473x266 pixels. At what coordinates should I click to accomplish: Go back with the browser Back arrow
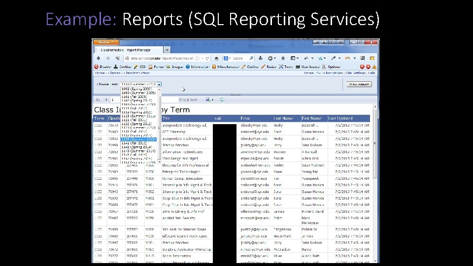[99, 58]
